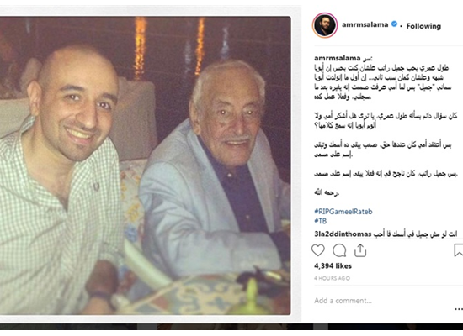Visit commenter 3la2ddinthomas profile
The width and height of the screenshot is (463, 336).
(x=343, y=234)
